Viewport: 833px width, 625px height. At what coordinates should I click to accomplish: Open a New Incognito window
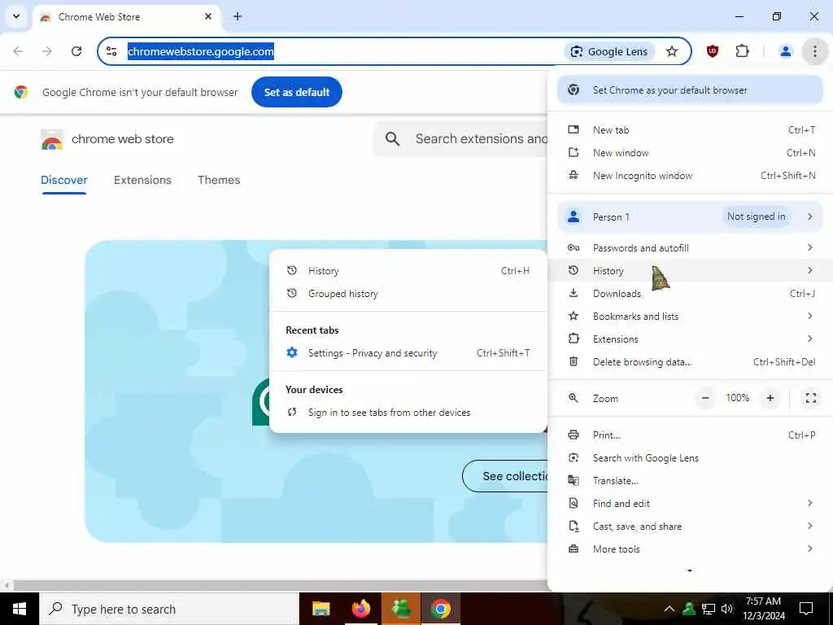pyautogui.click(x=690, y=176)
